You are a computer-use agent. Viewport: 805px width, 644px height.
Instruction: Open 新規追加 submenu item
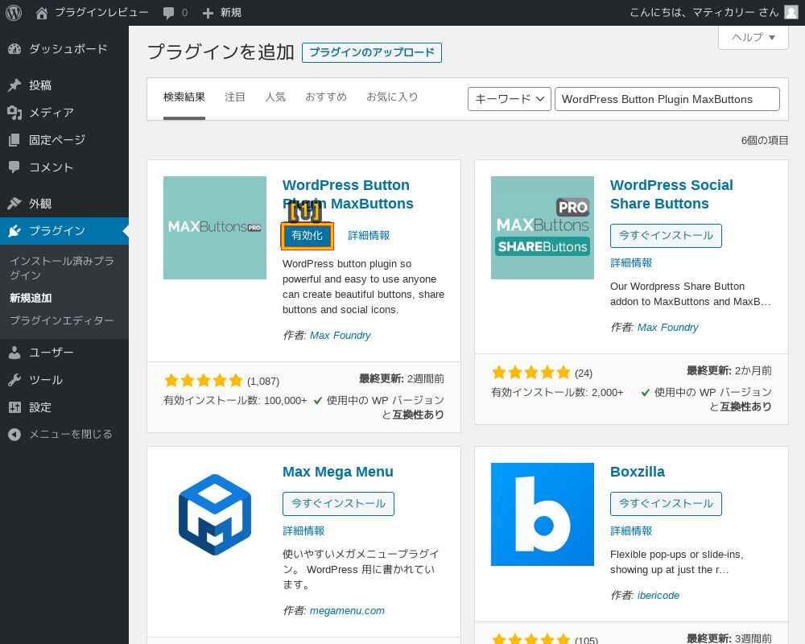pos(31,298)
